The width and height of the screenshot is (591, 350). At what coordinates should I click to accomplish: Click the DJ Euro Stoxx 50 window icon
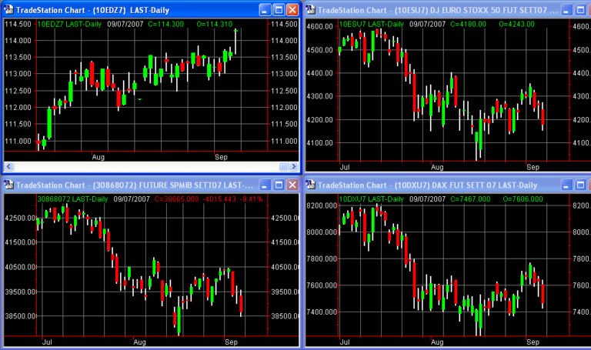(x=311, y=9)
